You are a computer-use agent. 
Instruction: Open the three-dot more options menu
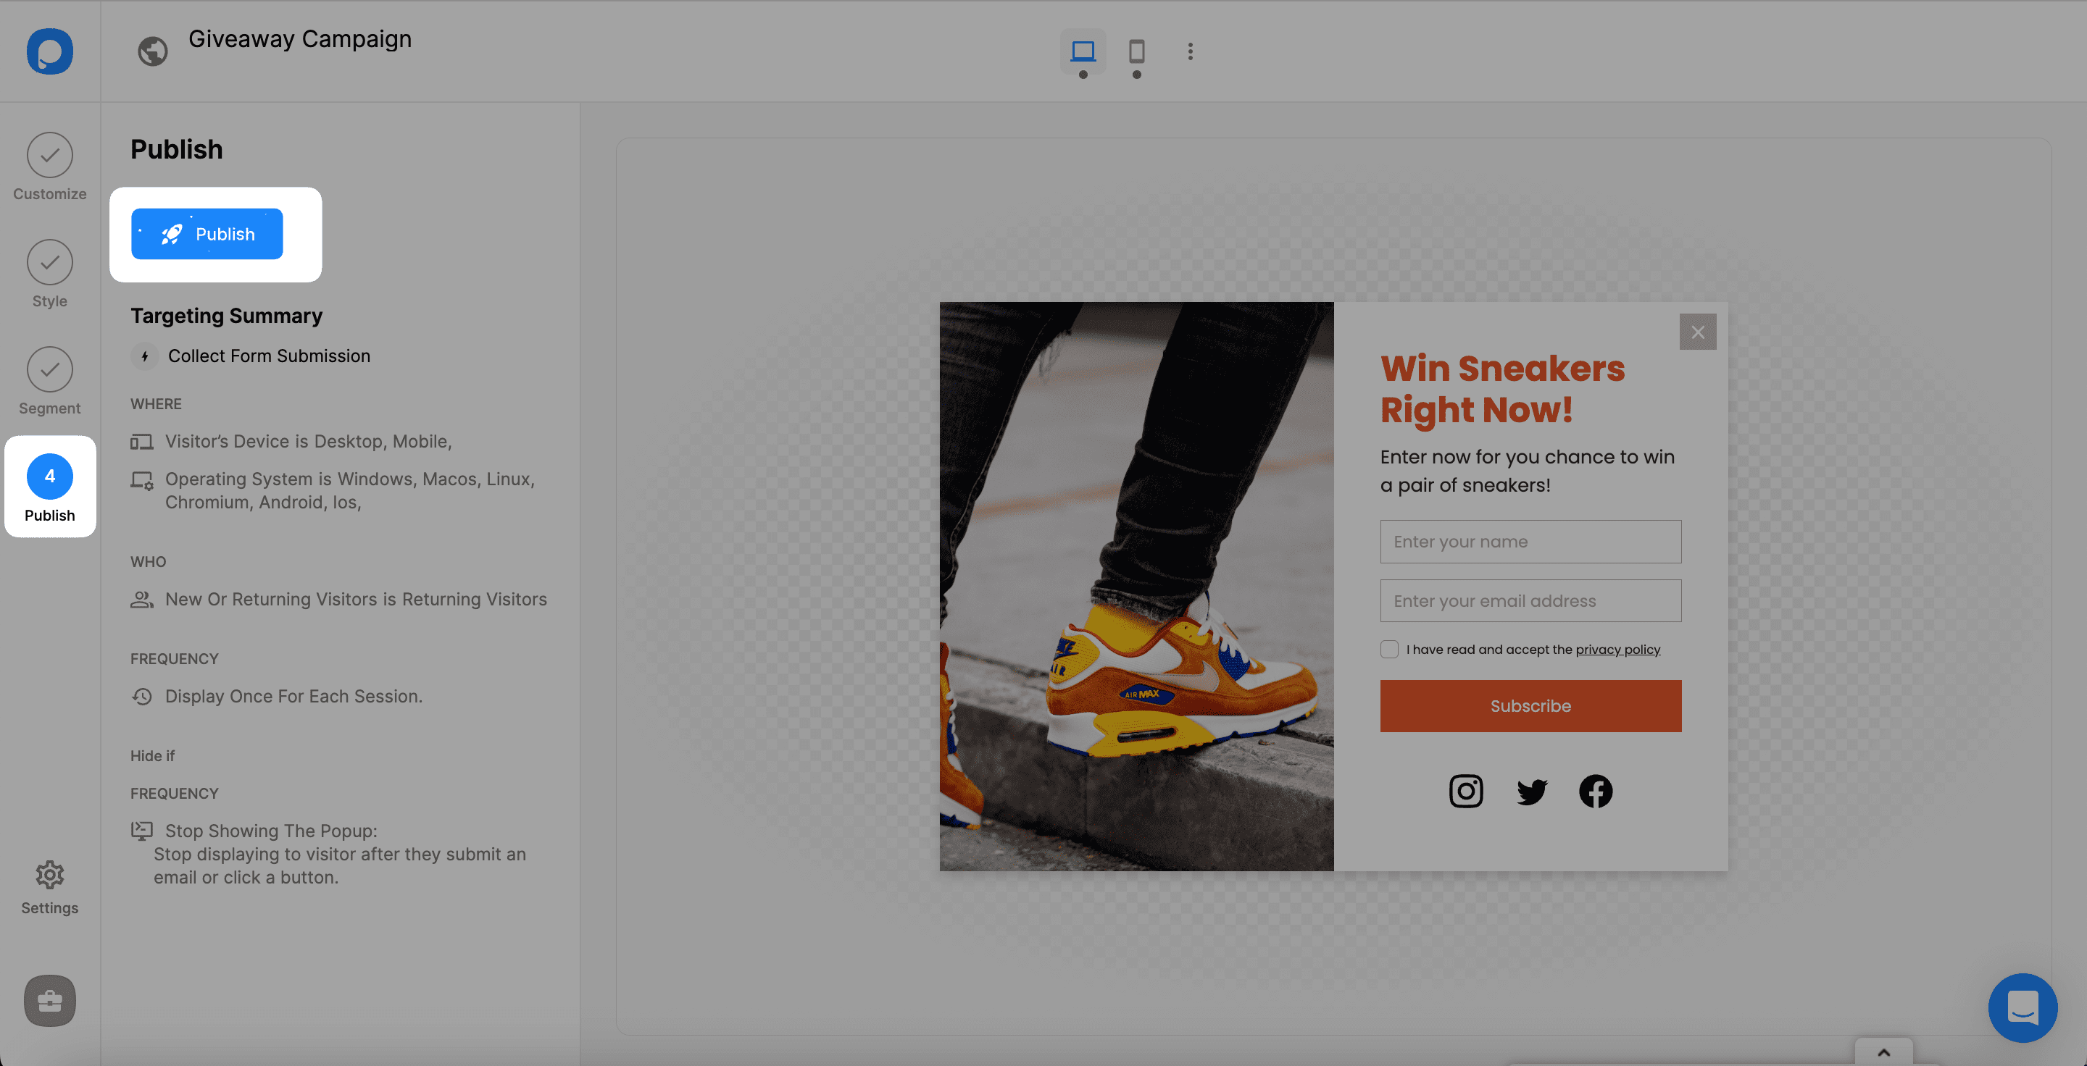tap(1190, 51)
